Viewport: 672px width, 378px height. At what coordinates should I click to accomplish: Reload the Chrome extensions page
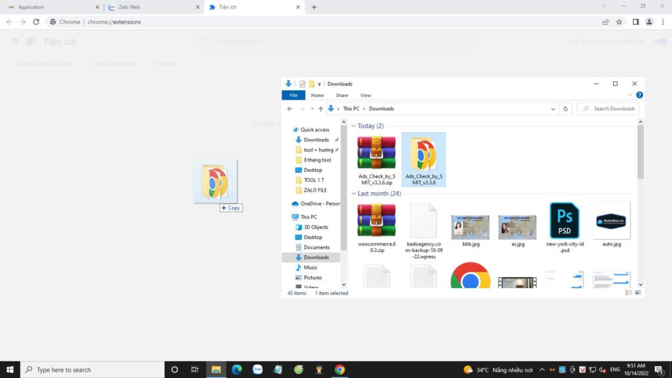point(36,22)
